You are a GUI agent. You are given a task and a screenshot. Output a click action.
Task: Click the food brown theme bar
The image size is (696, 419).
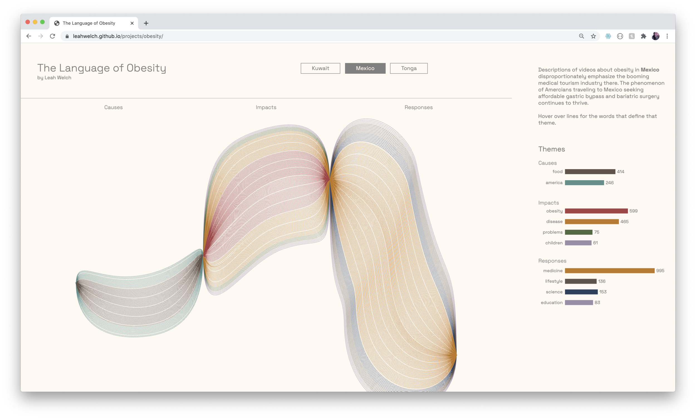tap(590, 172)
